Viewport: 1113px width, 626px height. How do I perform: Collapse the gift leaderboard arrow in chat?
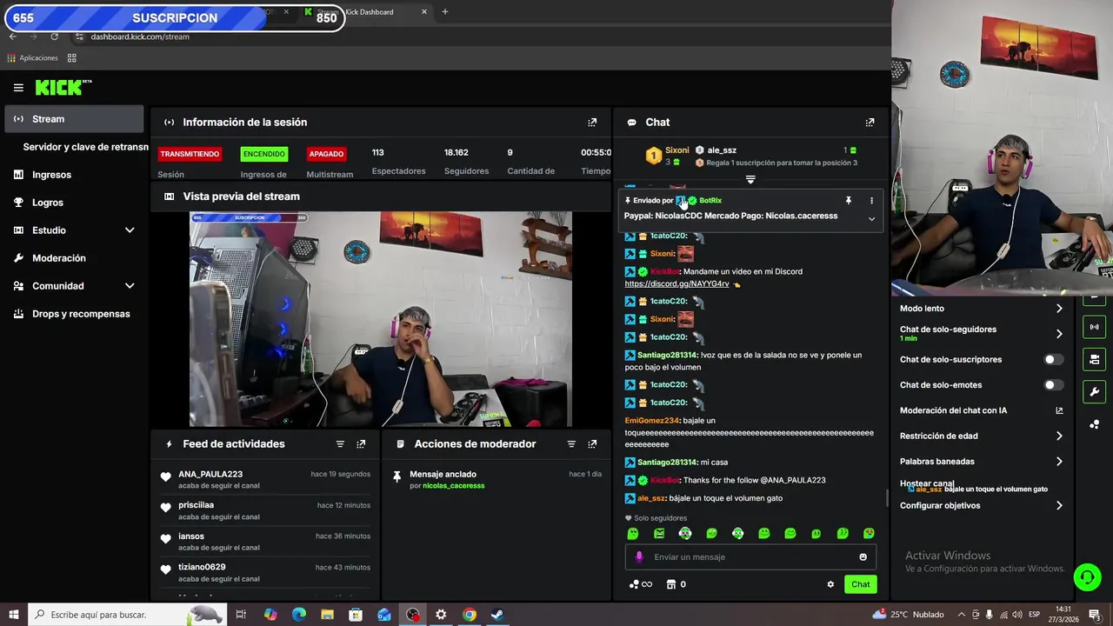pos(750,180)
